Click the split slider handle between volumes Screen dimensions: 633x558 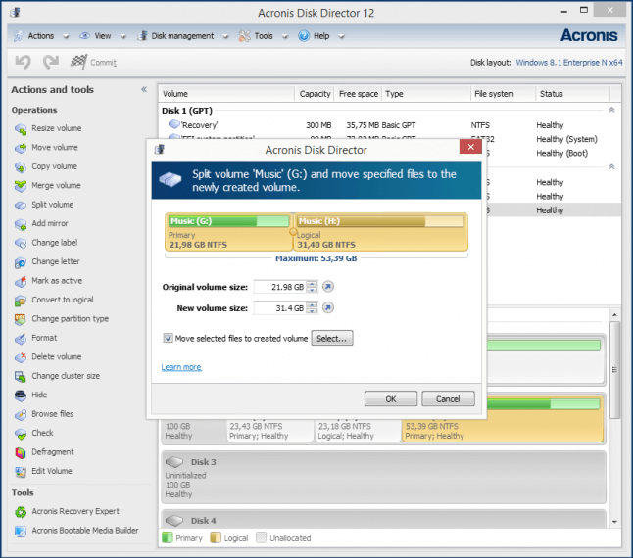tap(293, 233)
